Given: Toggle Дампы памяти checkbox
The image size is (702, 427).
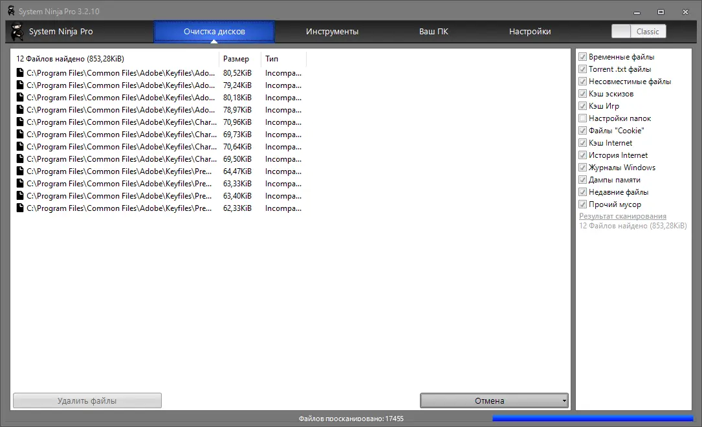Looking at the screenshot, I should 582,179.
